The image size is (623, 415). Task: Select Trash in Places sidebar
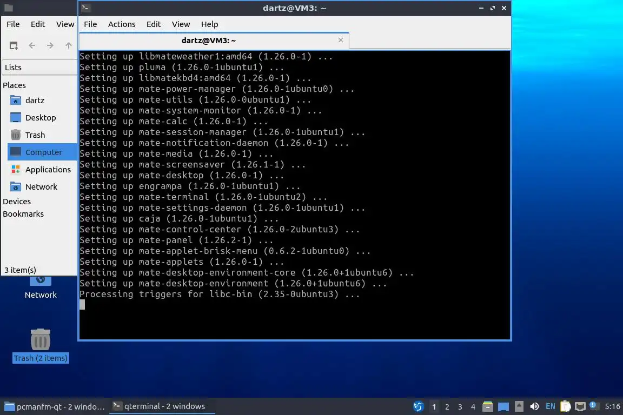[x=42, y=135]
